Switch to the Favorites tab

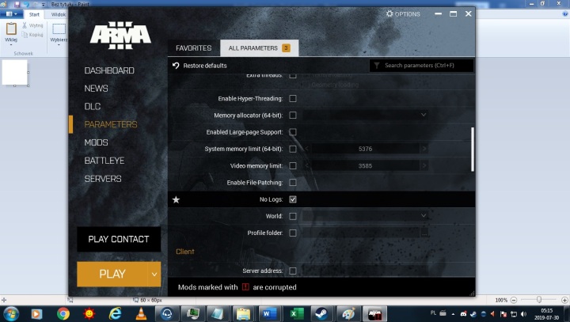[x=193, y=48]
